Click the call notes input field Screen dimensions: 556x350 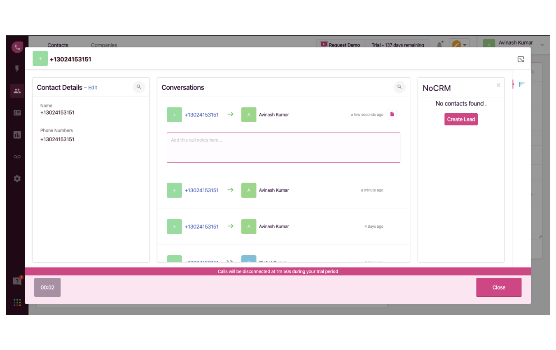pyautogui.click(x=283, y=147)
